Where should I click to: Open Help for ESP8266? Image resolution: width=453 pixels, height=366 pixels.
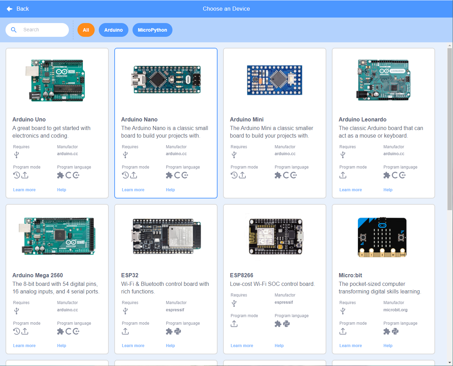(279, 346)
